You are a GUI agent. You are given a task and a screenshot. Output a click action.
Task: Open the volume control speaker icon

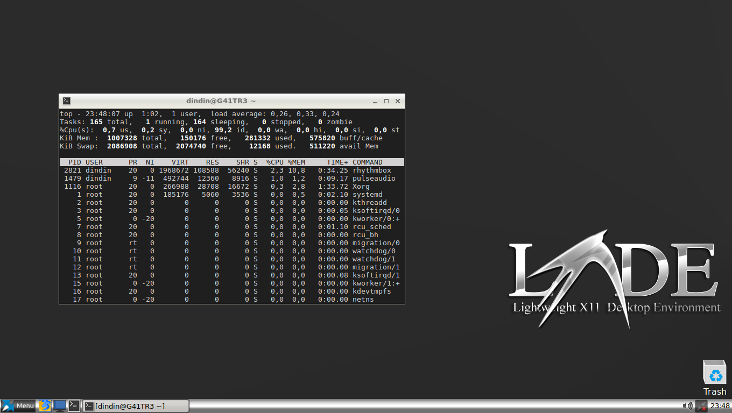pyautogui.click(x=687, y=406)
